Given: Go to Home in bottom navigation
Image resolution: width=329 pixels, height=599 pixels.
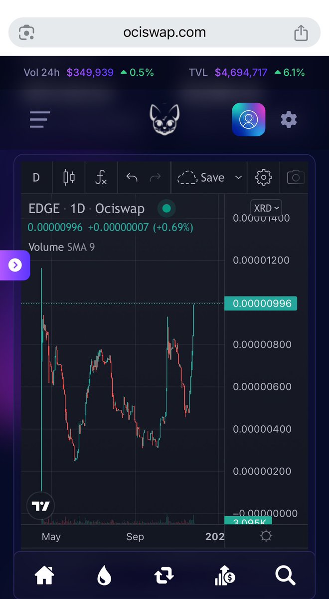Looking at the screenshot, I should click(x=44, y=577).
